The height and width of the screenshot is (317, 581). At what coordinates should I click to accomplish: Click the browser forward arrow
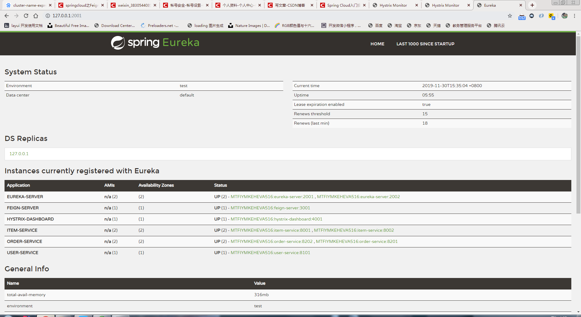[x=16, y=16]
